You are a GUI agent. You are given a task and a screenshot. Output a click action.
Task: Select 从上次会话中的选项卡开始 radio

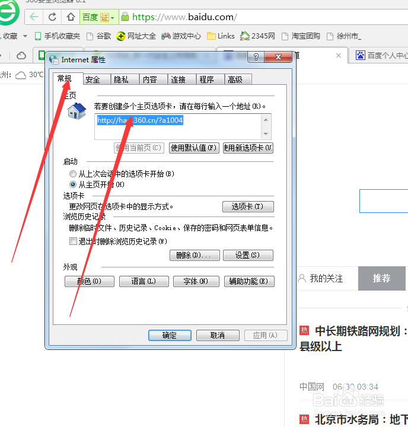73,174
